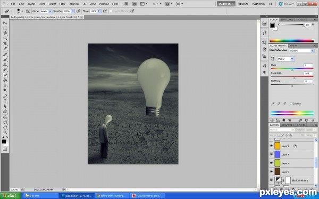The width and height of the screenshot is (319, 199).
Task: Open Adjustments panel flyout menu
Action: [315, 46]
